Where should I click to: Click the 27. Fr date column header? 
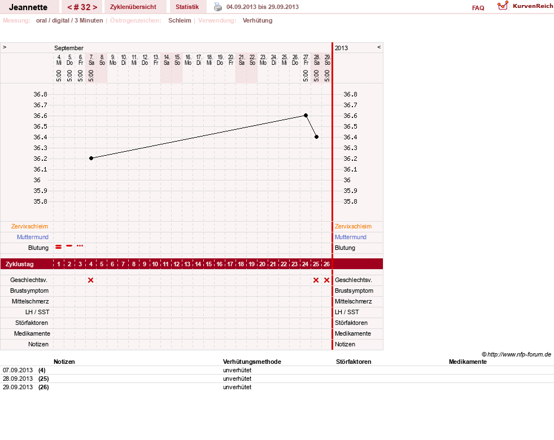[x=306, y=60]
